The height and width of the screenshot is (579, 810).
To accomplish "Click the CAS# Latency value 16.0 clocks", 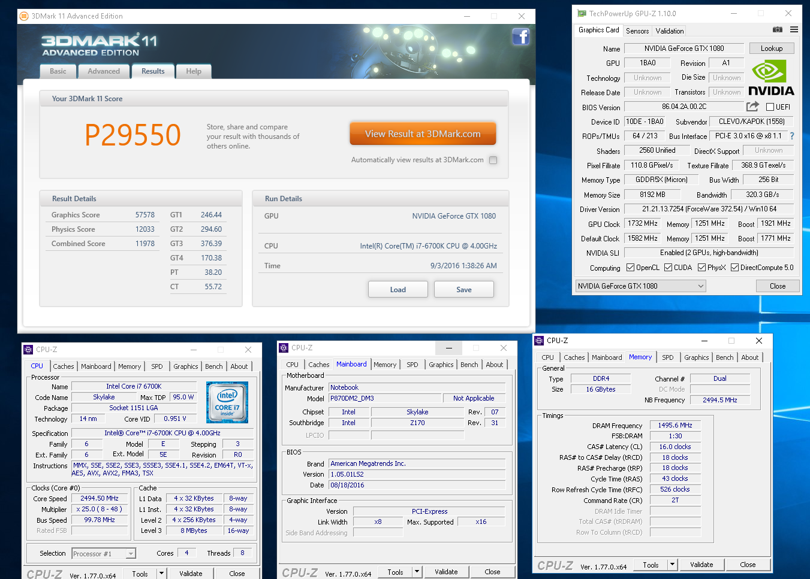I will pyautogui.click(x=675, y=447).
